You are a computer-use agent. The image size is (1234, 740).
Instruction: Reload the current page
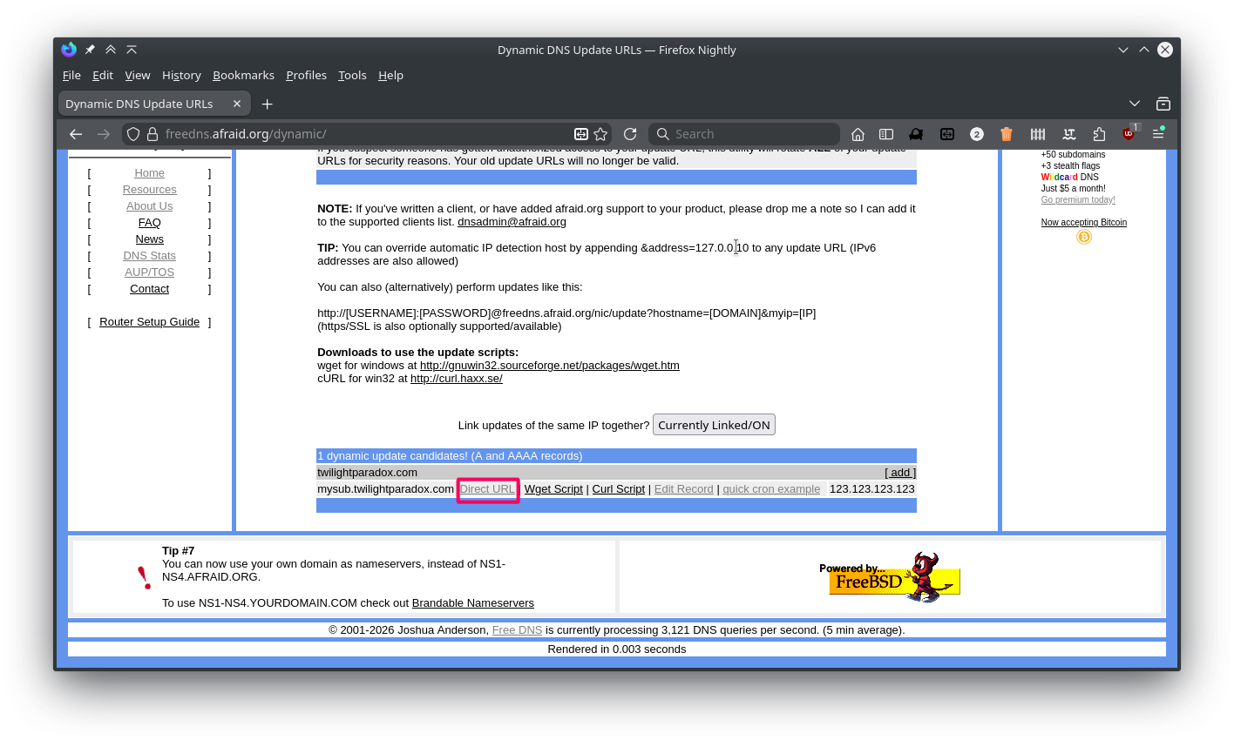pyautogui.click(x=630, y=134)
